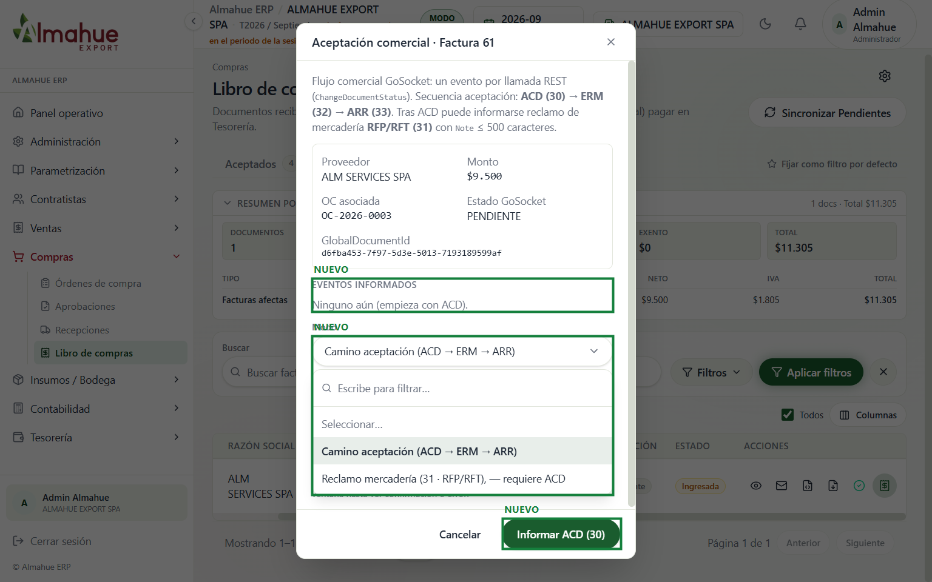The height and width of the screenshot is (582, 932).
Task: Collapse the sidebar with the chevron button
Action: click(193, 22)
